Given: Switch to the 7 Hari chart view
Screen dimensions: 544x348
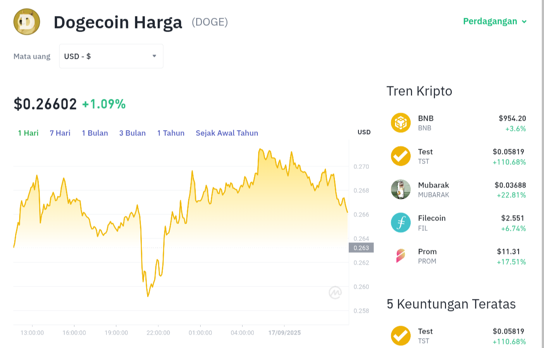Looking at the screenshot, I should (60, 133).
